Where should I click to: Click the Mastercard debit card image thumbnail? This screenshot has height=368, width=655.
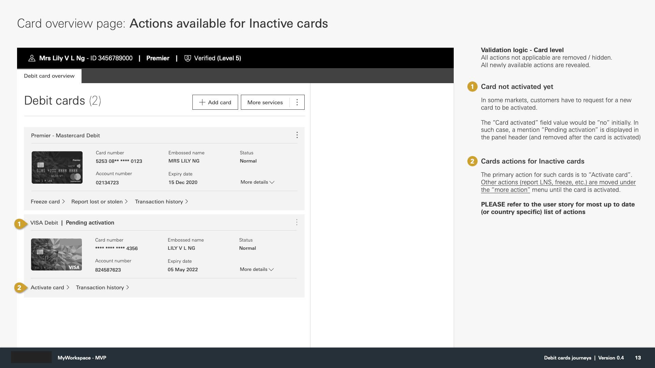tap(57, 167)
